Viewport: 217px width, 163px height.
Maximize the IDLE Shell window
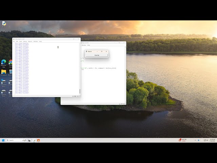pos(74,39)
